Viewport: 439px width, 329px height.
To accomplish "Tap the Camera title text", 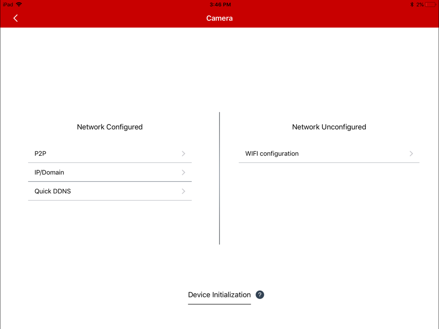I will [219, 18].
